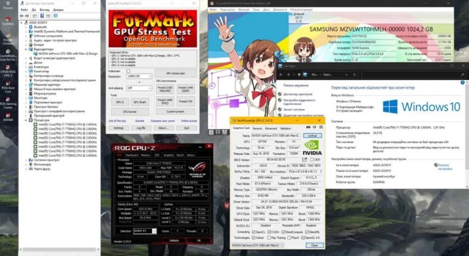The width and height of the screenshot is (469, 256).
Task: Start FurMark GPU stress test button
Action: tap(176, 74)
